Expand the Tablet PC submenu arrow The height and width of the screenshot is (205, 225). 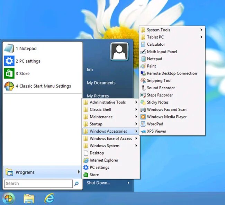[x=201, y=37]
